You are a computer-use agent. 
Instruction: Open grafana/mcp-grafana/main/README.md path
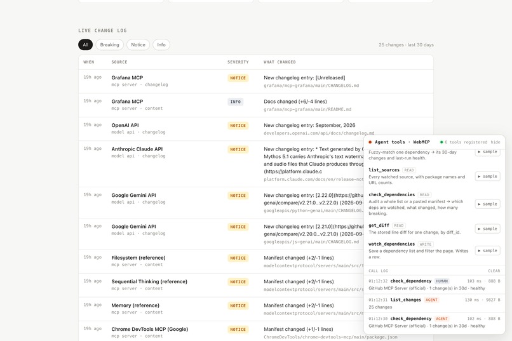coord(307,109)
